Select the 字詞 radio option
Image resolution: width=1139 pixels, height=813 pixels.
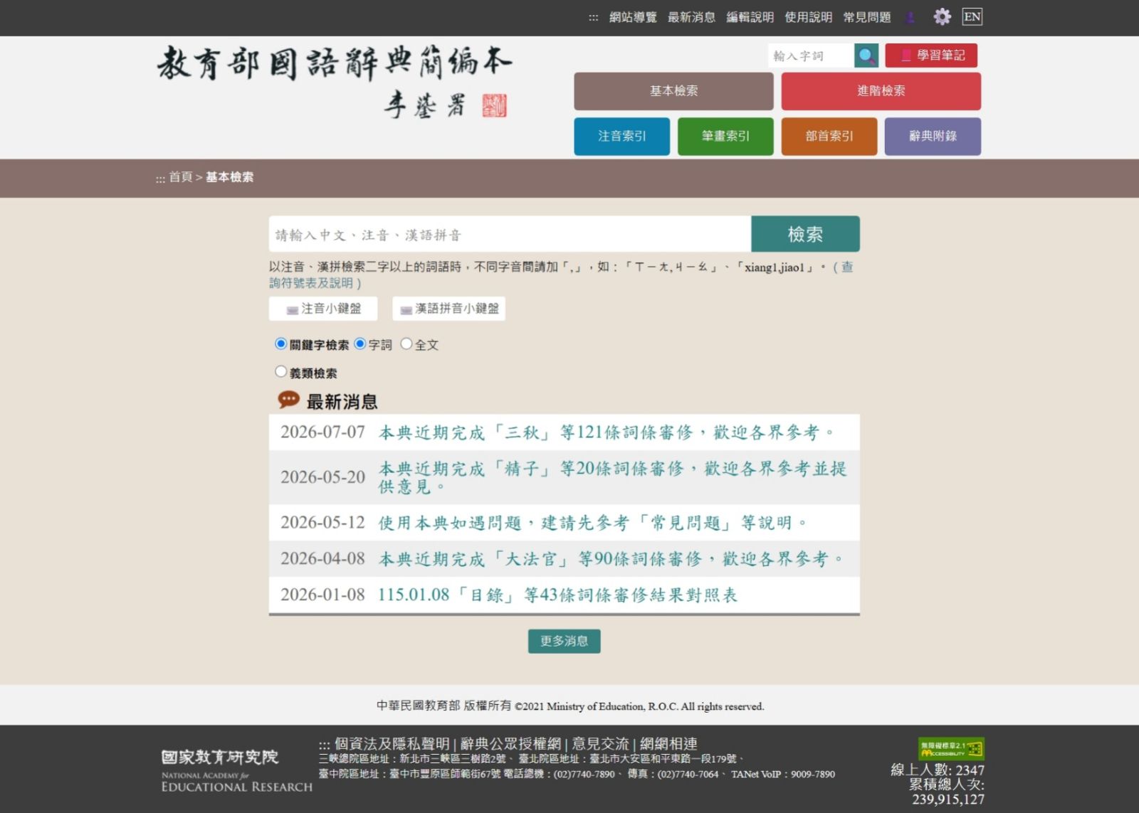tap(360, 344)
